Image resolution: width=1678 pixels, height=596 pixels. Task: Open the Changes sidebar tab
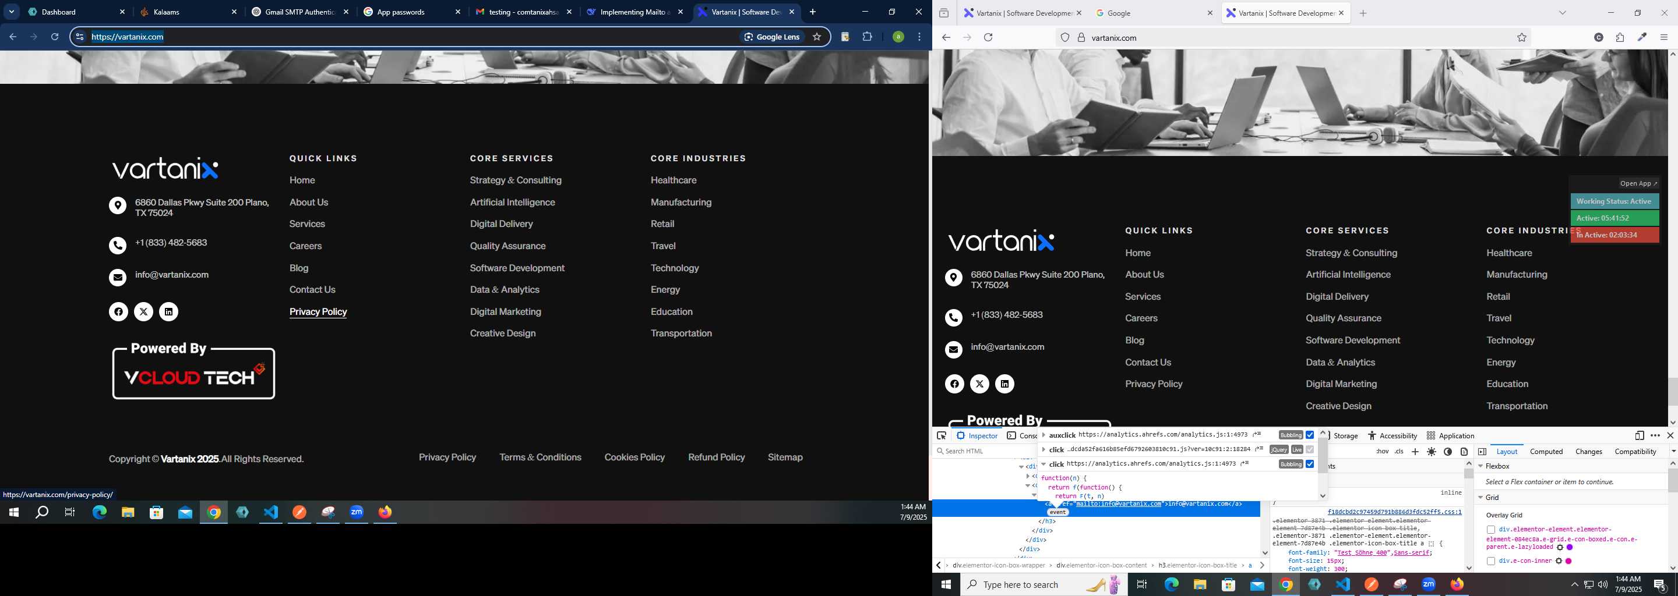pos(1588,452)
